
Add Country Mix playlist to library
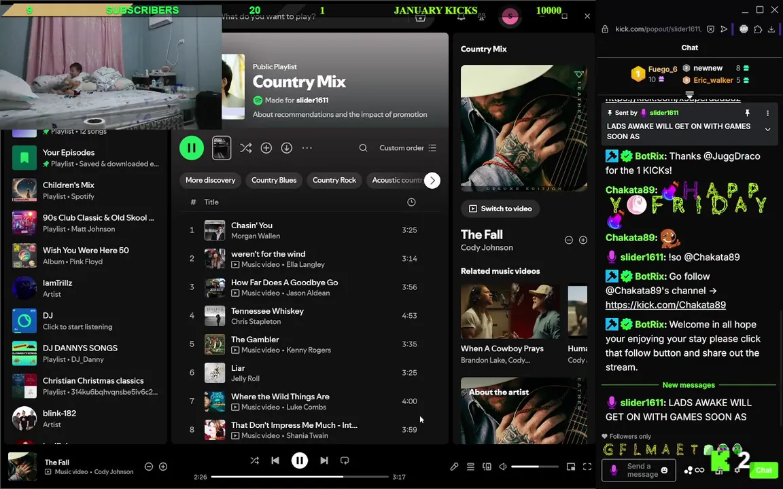click(x=266, y=147)
